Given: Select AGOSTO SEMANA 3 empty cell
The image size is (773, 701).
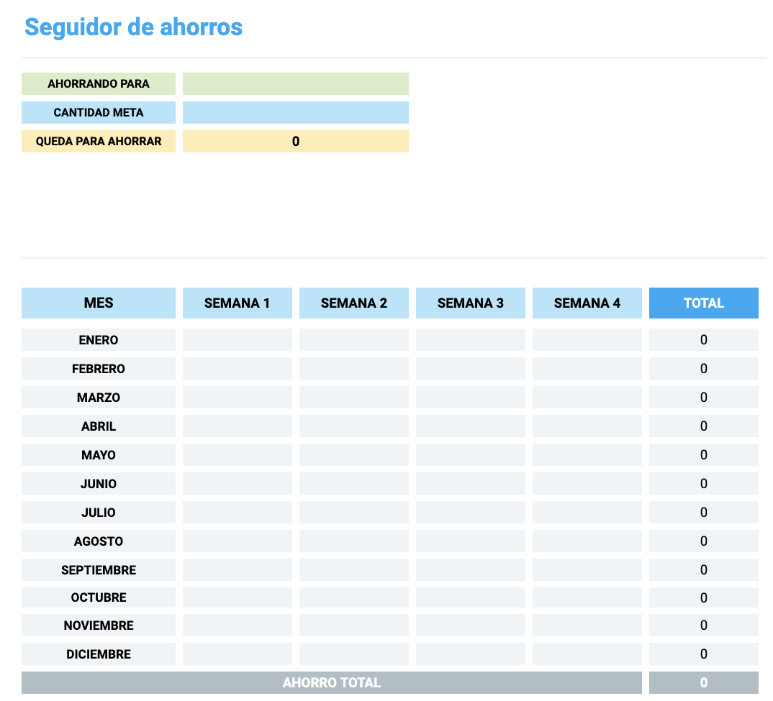Looking at the screenshot, I should coord(470,541).
